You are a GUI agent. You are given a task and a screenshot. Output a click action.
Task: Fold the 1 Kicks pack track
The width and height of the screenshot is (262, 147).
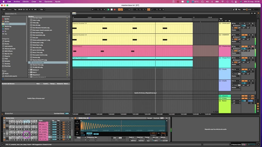[x=220, y=23]
